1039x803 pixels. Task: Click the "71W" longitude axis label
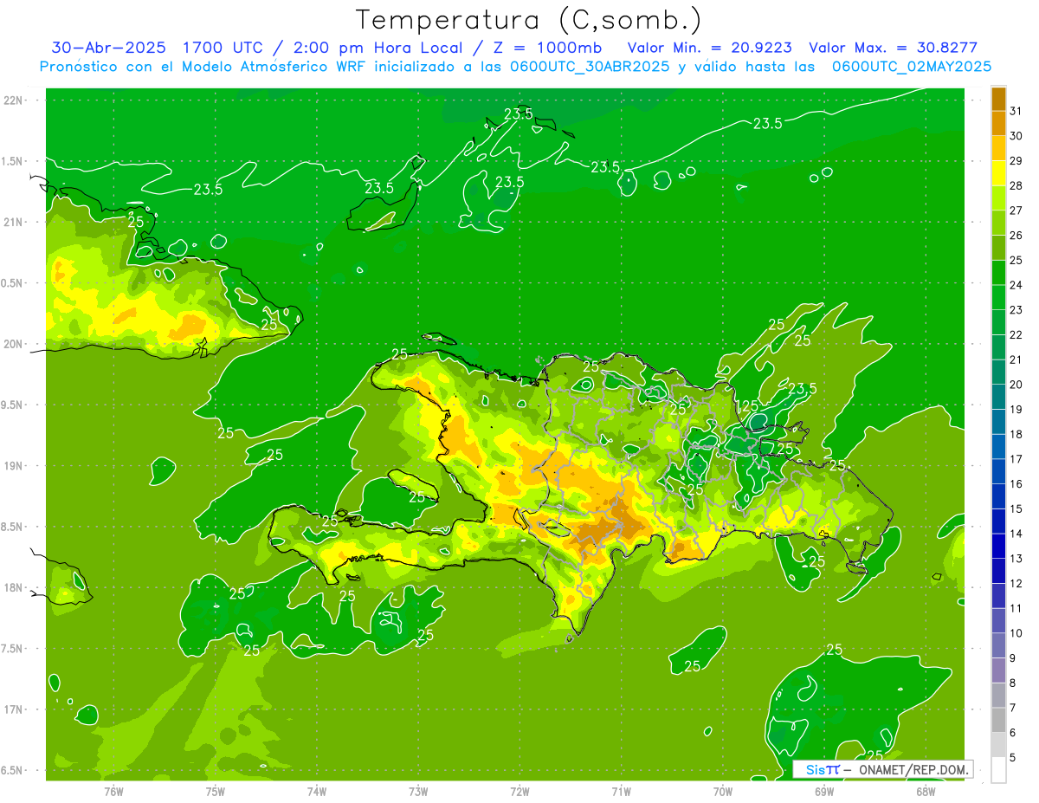621,791
